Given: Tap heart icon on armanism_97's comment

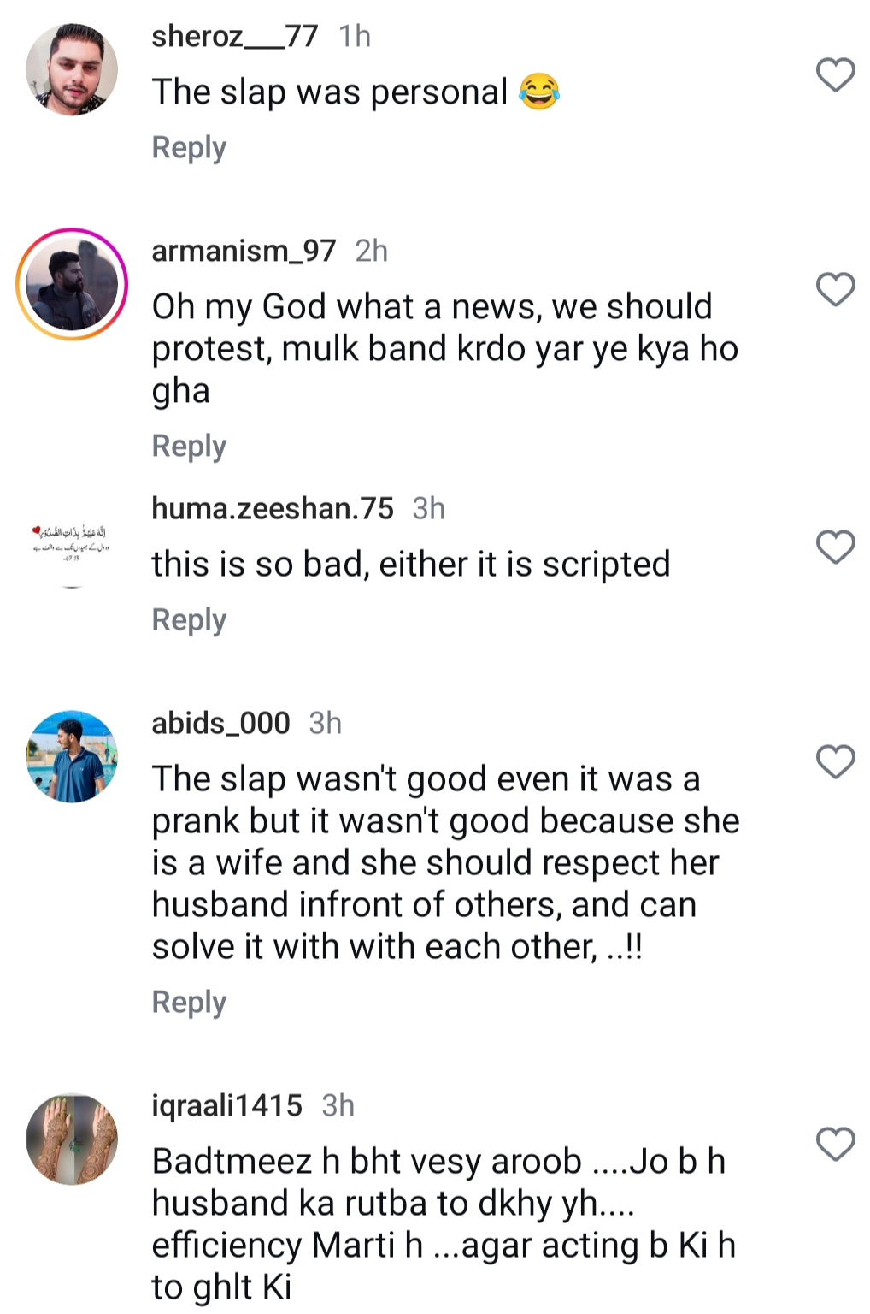Looking at the screenshot, I should pos(835,290).
